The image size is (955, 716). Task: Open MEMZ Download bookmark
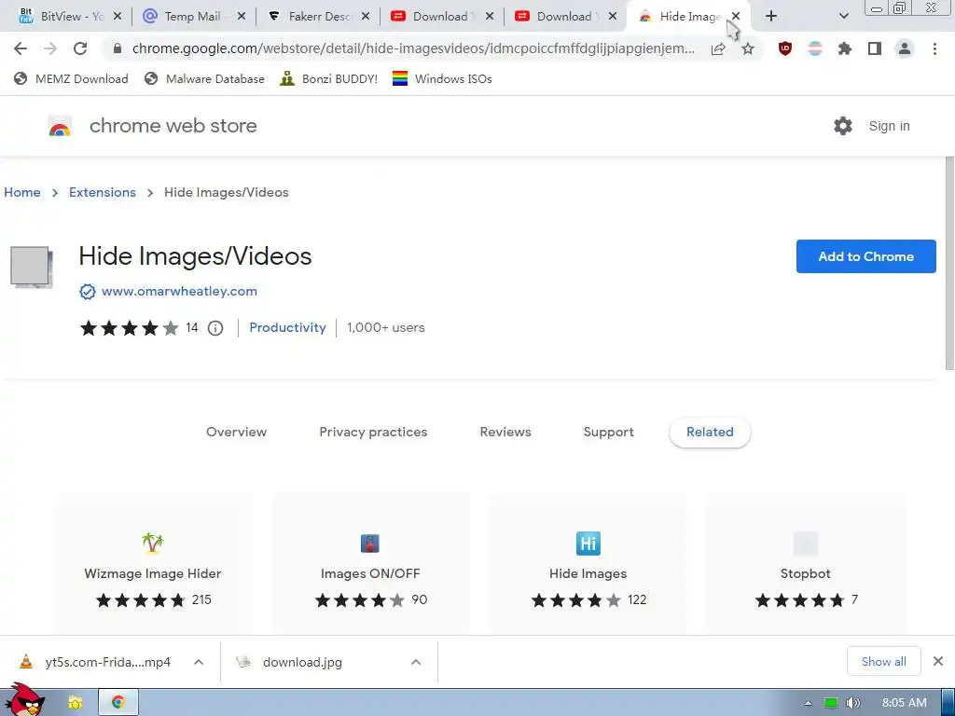coord(71,78)
